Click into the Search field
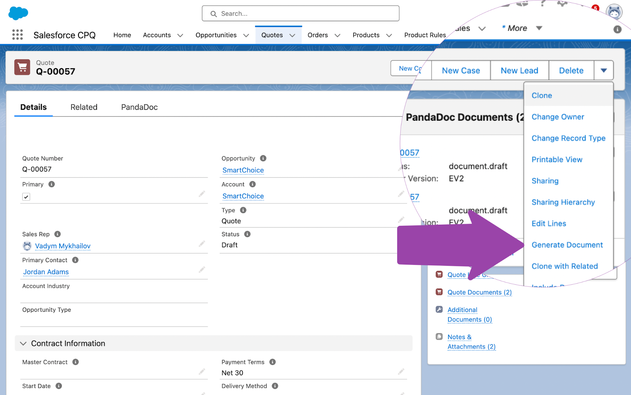The image size is (631, 395). coord(301,13)
